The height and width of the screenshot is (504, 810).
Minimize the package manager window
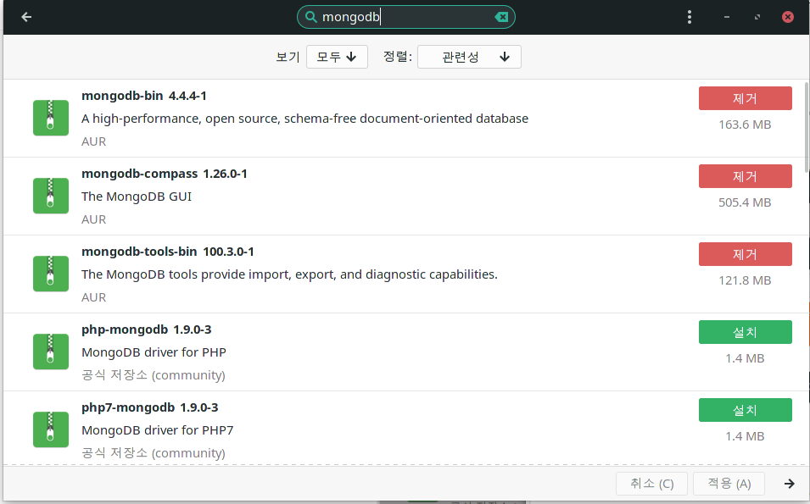coord(726,17)
